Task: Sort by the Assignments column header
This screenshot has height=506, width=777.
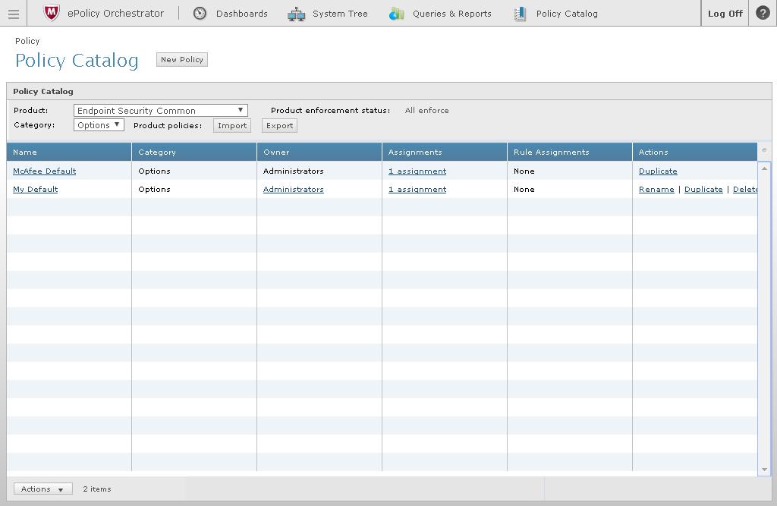Action: 445,152
